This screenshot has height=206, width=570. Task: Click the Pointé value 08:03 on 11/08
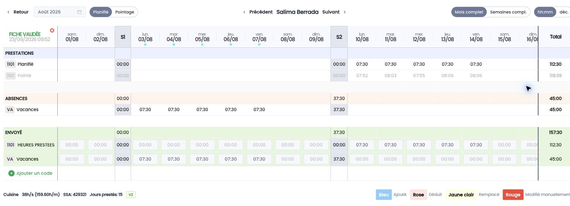390,75
